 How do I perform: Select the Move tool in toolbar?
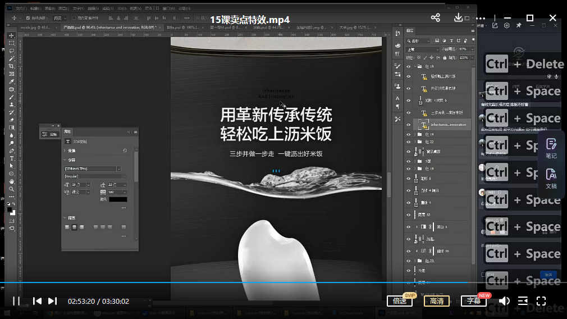point(12,35)
